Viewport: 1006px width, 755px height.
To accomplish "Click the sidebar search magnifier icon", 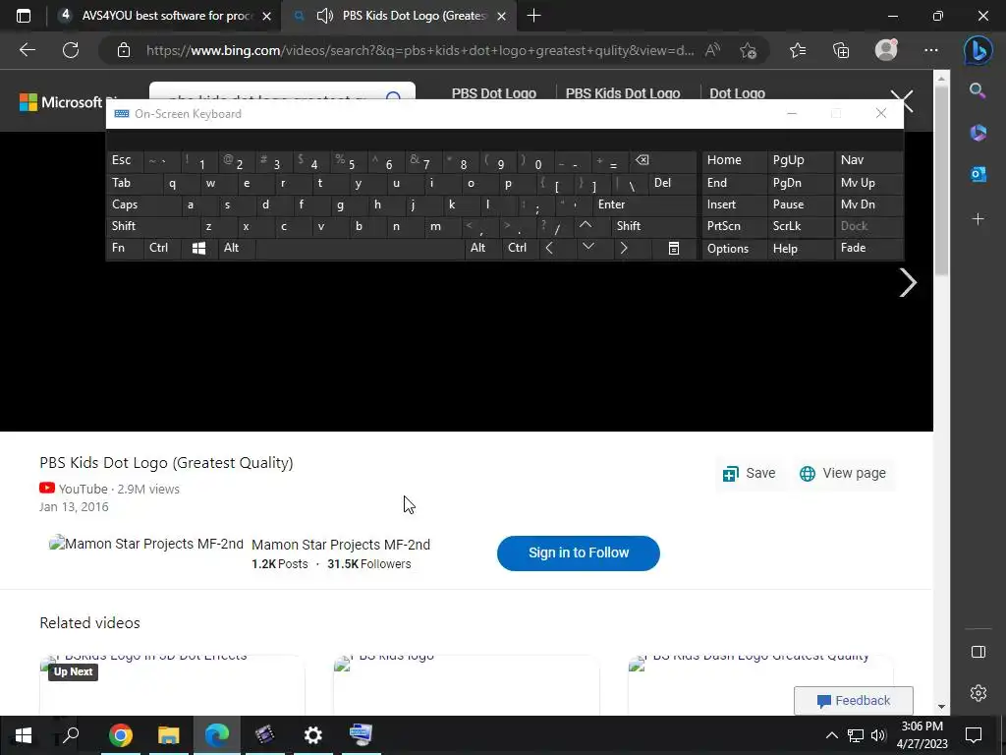I will pos(978,90).
